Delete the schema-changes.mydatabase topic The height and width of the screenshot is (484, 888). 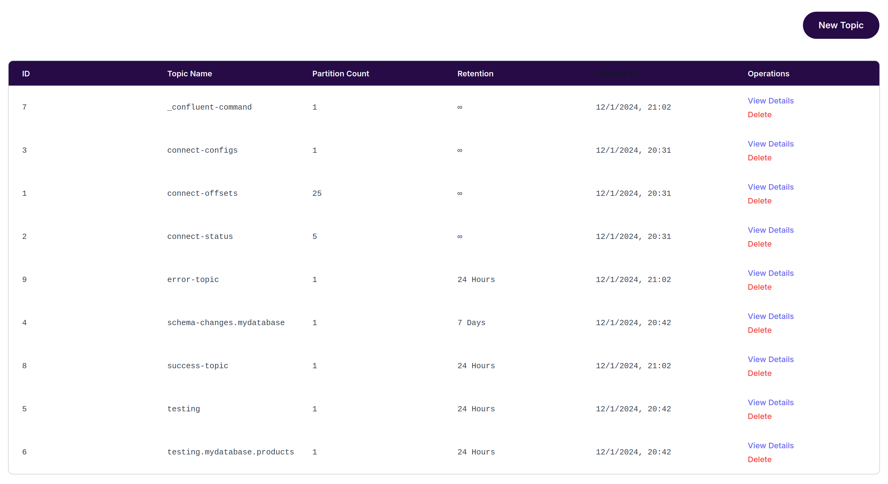(760, 330)
